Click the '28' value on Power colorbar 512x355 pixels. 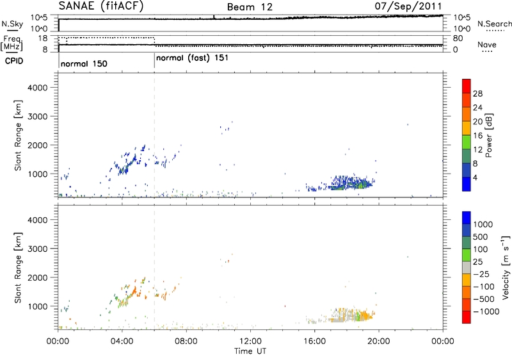(x=477, y=94)
